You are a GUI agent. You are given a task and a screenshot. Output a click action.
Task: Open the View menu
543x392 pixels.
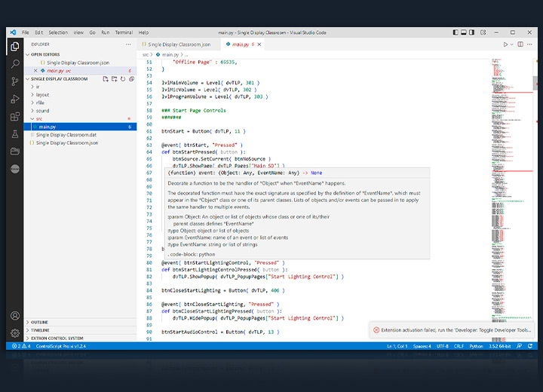(x=78, y=32)
